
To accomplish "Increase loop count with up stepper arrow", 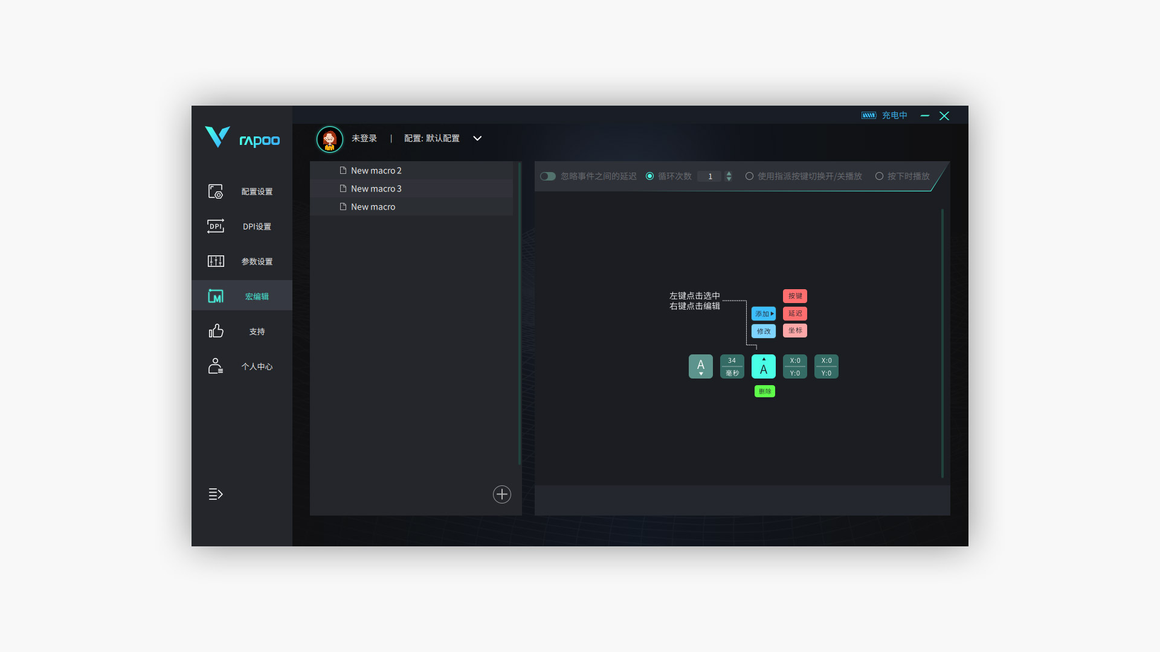I will pyautogui.click(x=729, y=173).
